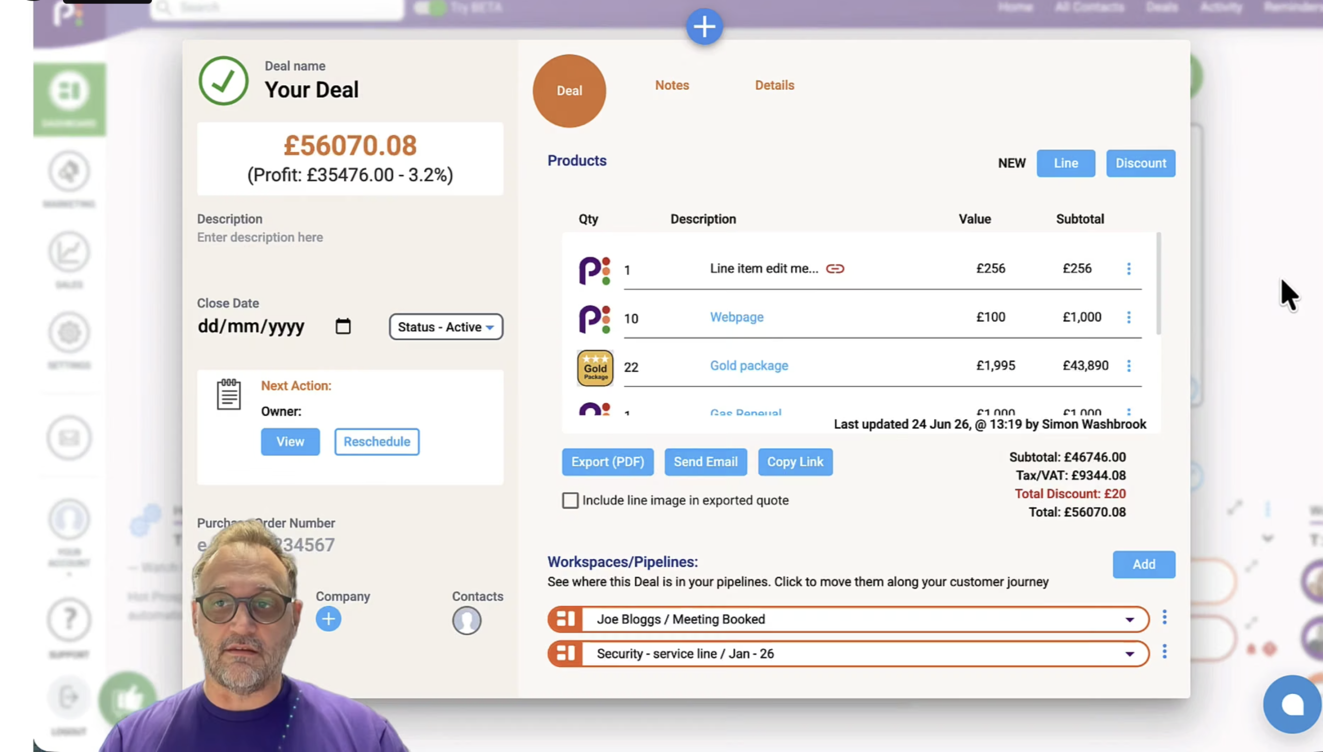Open the chat bubble widget
1323x752 pixels.
(x=1291, y=704)
